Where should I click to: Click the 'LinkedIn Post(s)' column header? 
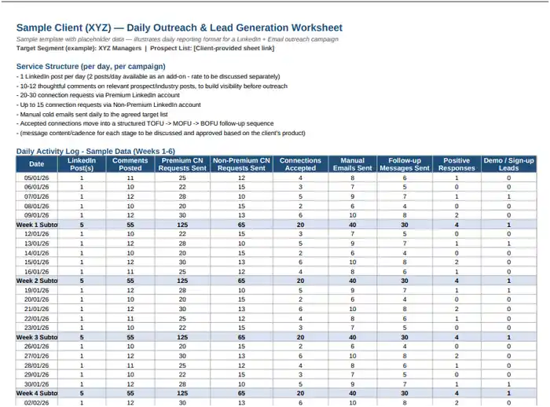tap(82, 164)
